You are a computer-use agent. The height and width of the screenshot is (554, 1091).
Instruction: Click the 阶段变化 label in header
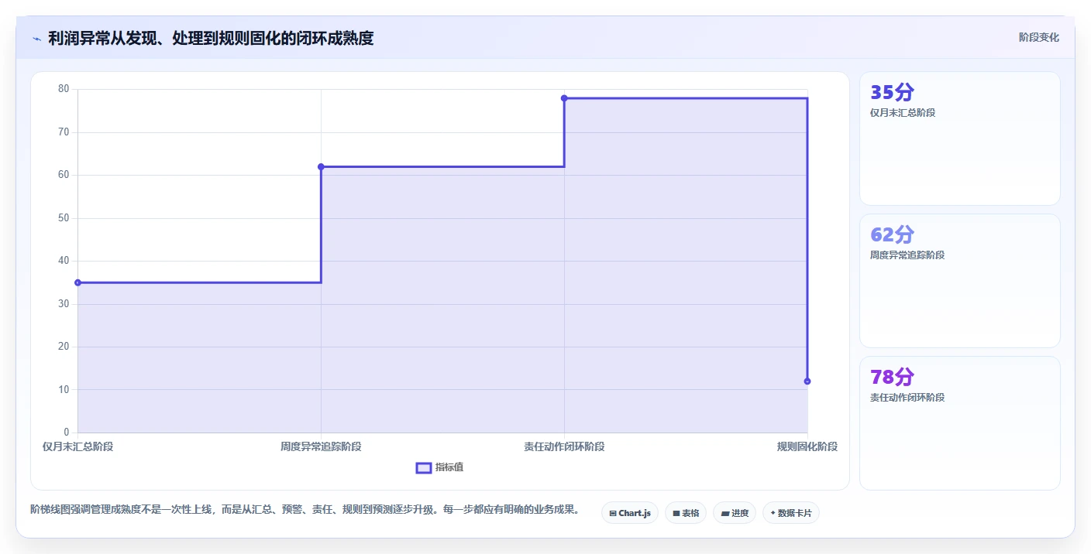(1039, 37)
